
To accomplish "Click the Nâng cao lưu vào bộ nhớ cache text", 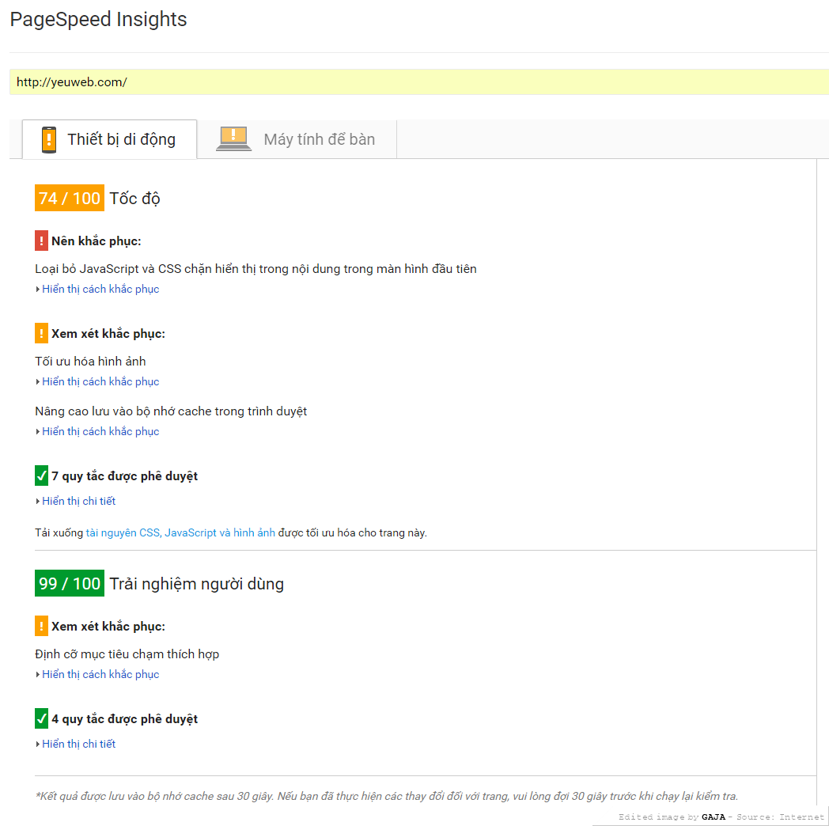I will 171,411.
